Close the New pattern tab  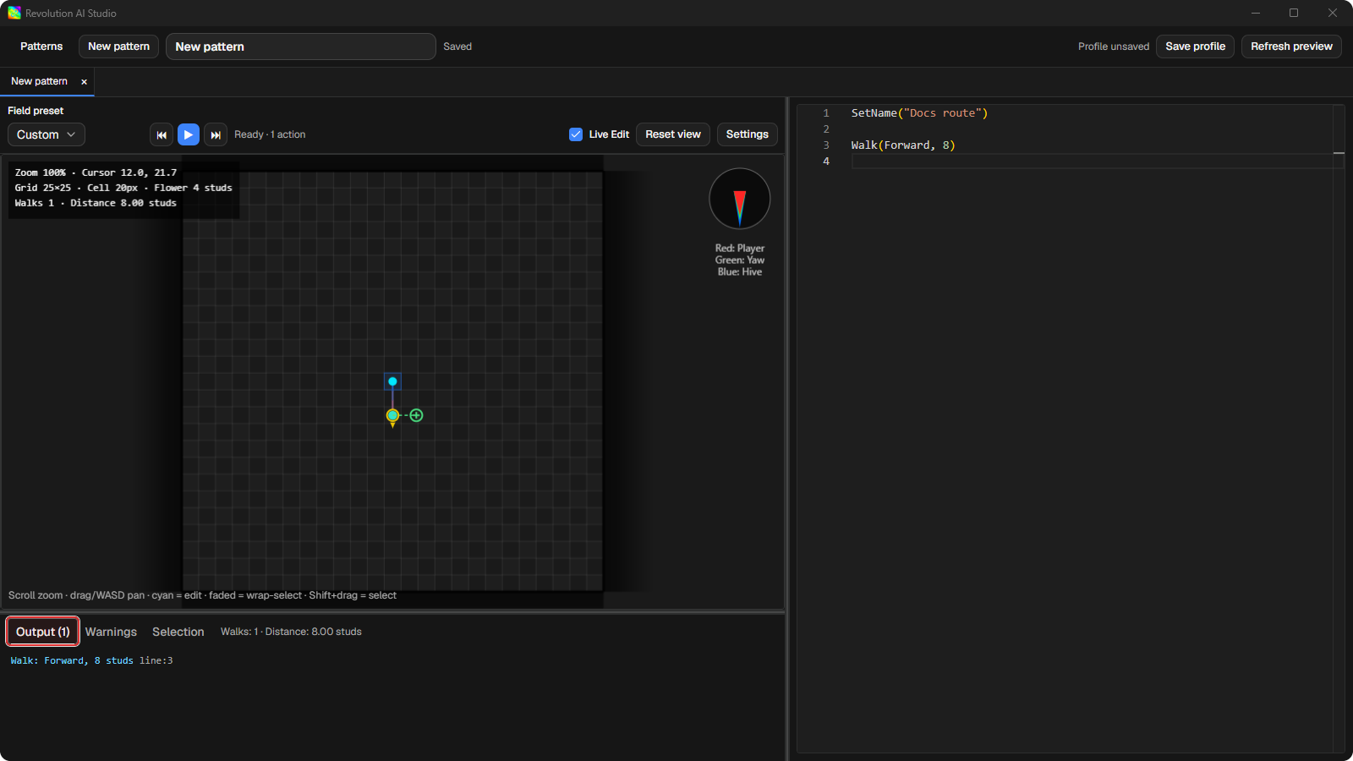(x=84, y=82)
